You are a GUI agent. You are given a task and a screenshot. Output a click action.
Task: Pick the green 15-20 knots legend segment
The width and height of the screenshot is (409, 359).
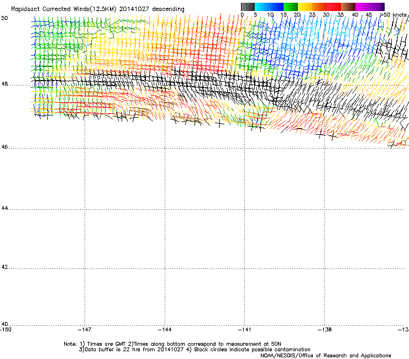point(291,7)
